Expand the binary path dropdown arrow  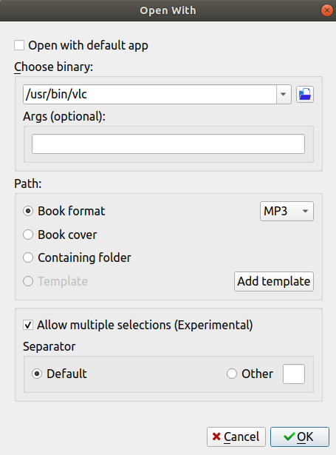284,94
